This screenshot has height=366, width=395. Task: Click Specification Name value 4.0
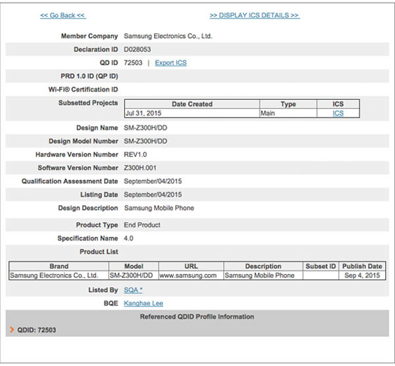(128, 238)
